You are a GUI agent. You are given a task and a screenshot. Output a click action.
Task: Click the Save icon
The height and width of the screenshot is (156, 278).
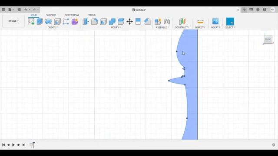click(x=19, y=10)
